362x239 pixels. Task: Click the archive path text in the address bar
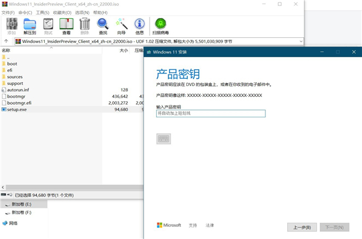(127, 42)
